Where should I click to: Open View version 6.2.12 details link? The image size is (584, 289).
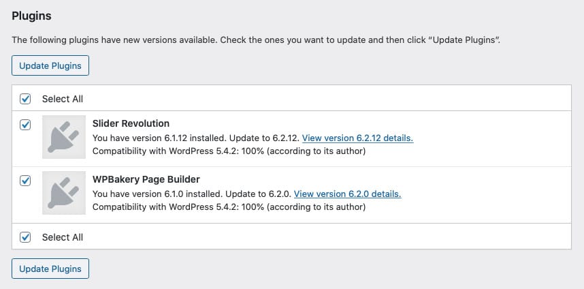(357, 138)
